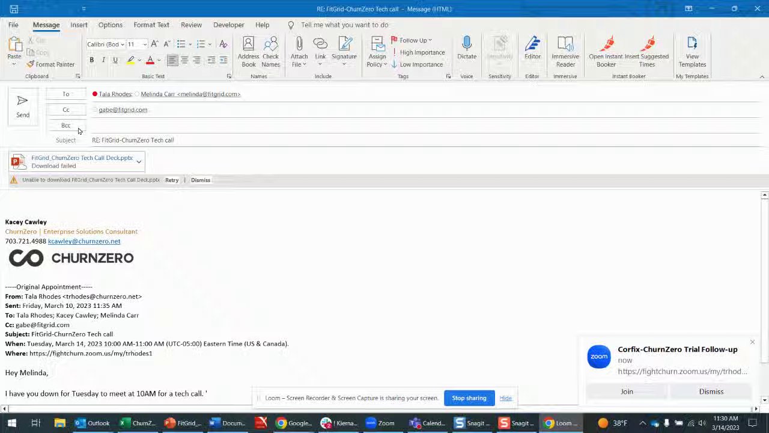Viewport: 769px width, 433px height.
Task: Click Open Instant Booker
Action: click(606, 52)
